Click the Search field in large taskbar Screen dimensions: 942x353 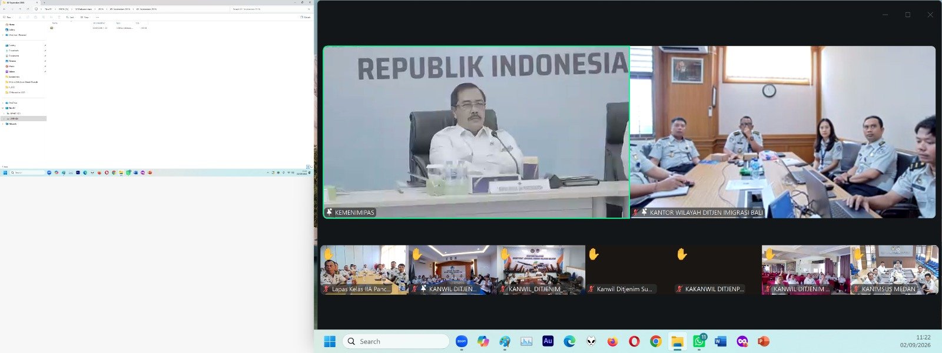[x=396, y=341]
